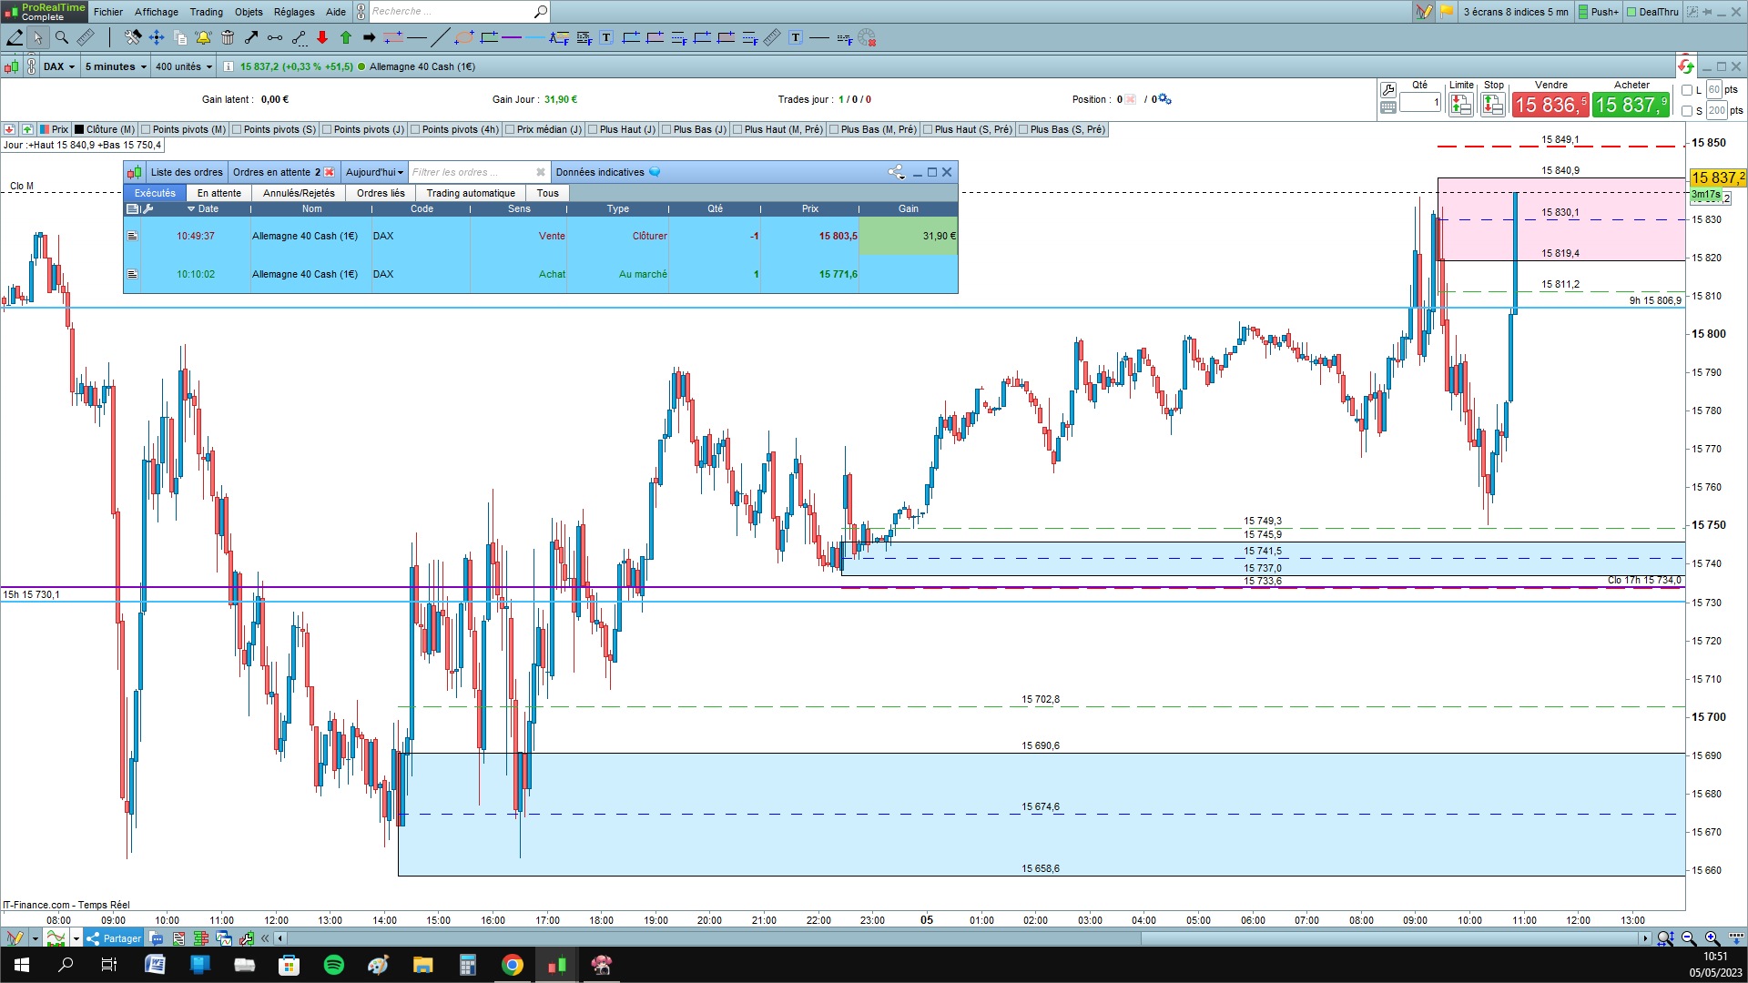This screenshot has height=983, width=1748.
Task: Select the pencil drawing tool
Action: coord(15,37)
